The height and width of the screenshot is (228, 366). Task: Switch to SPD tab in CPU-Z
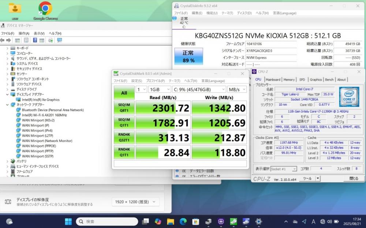pos(302,79)
